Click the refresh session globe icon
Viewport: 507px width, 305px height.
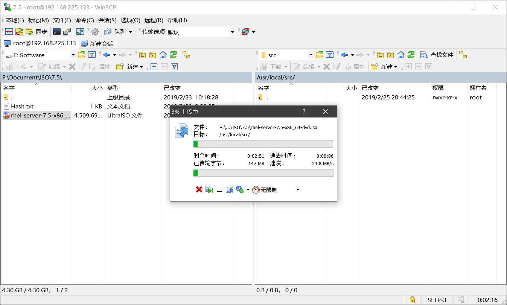245,32
